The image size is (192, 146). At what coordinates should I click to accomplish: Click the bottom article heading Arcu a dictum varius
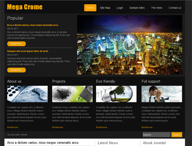point(43,143)
